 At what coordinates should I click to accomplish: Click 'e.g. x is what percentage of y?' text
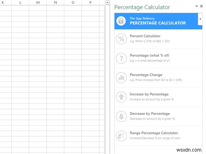click(150, 61)
